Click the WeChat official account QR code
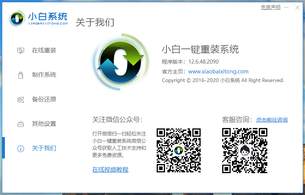Screen dimensions: 305x195 pyautogui.click(x=178, y=150)
